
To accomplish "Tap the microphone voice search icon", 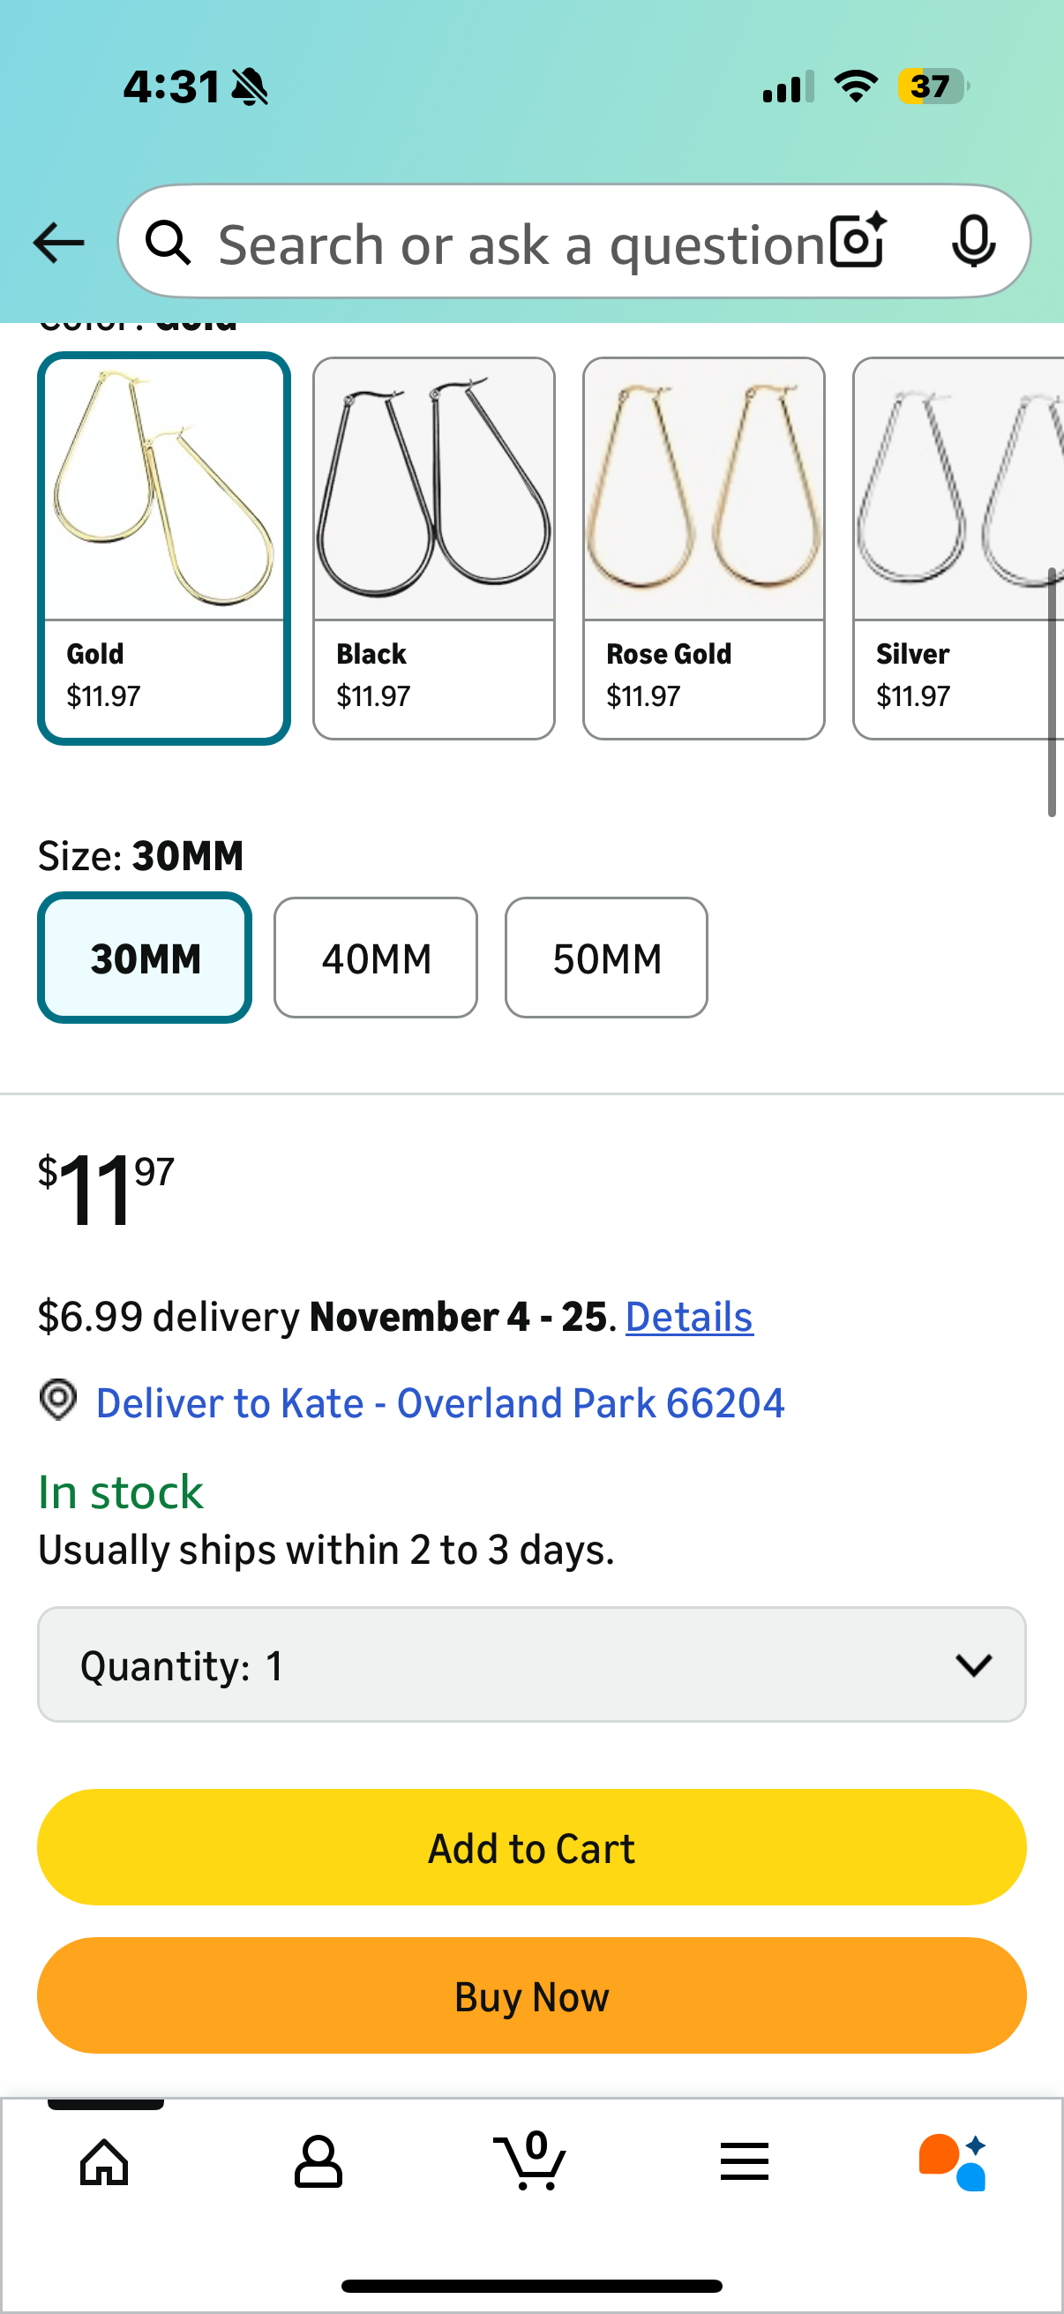I will tap(972, 241).
